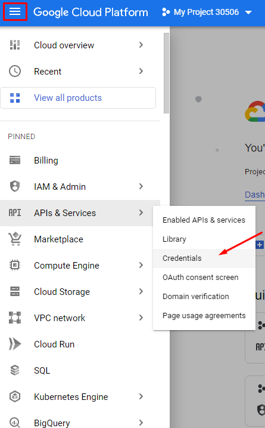
Task: Click the SQL stack icon
Action: tap(15, 370)
